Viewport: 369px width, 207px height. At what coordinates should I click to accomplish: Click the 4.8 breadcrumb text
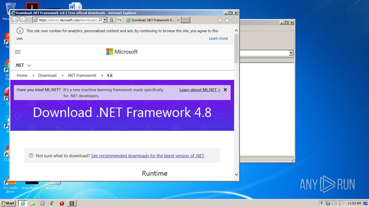[110, 75]
